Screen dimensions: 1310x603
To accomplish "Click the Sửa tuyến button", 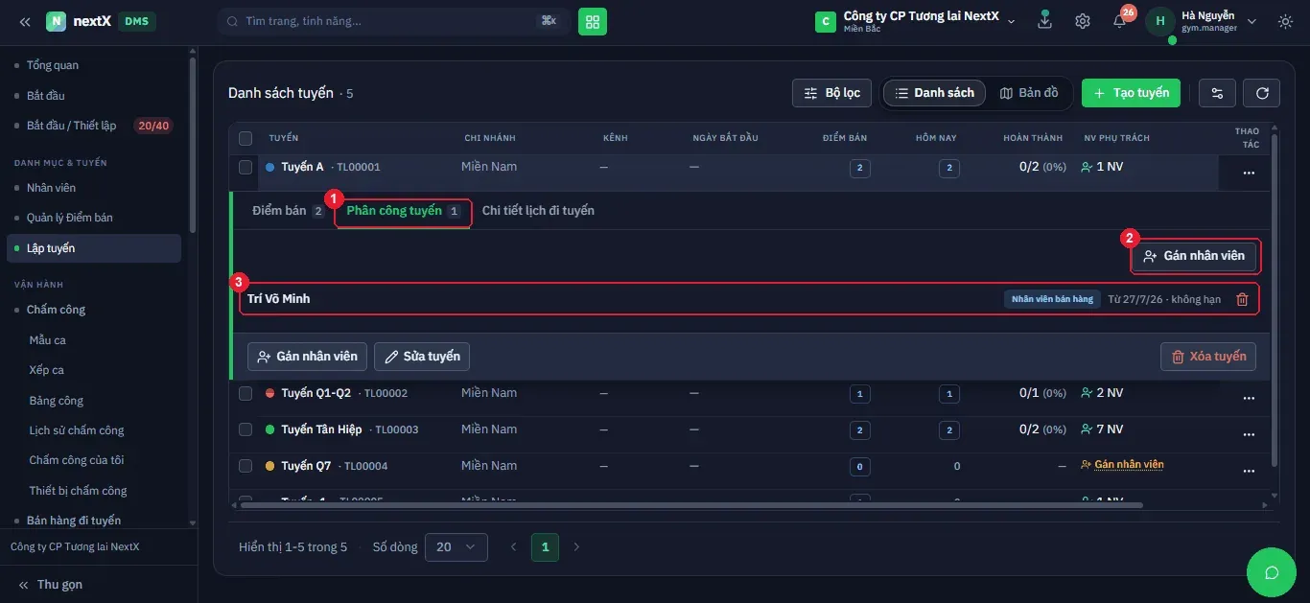I will [422, 357].
